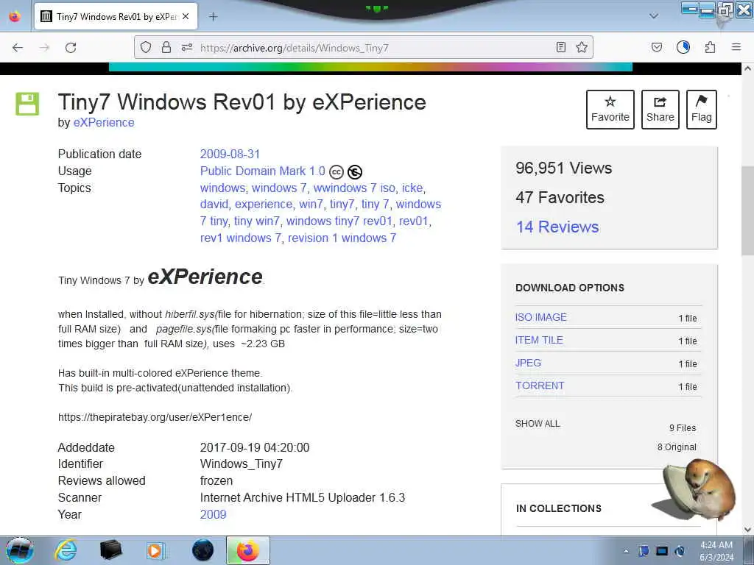
Task: Download the TORRENT option
Action: [540, 385]
